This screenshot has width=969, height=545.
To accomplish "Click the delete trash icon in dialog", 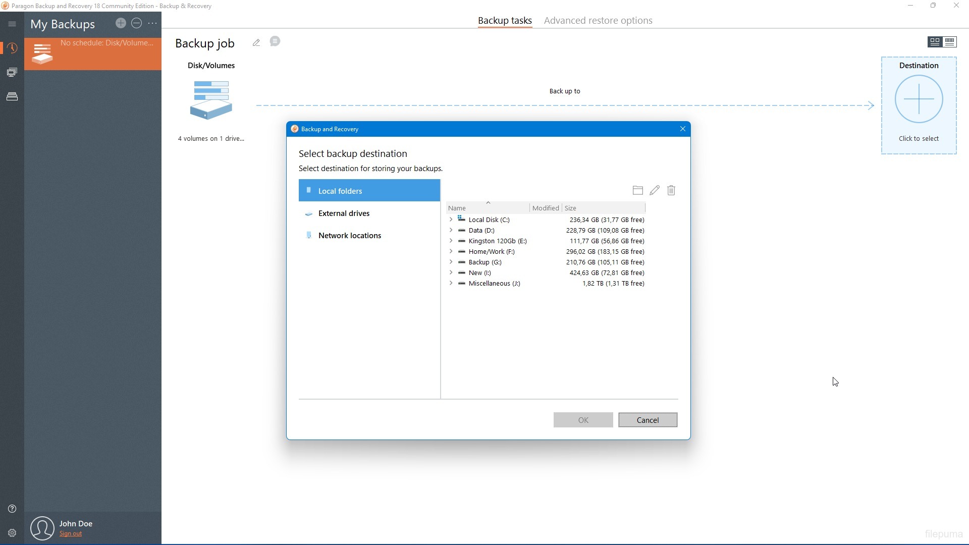I will (x=671, y=190).
